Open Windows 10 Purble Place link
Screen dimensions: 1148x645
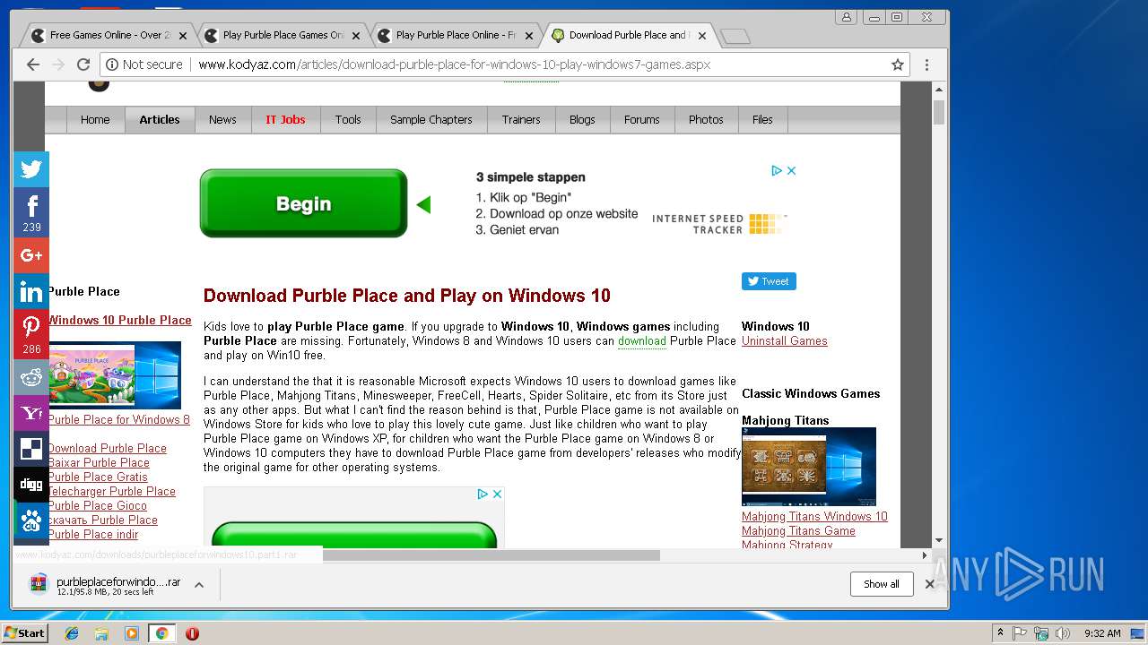coord(119,320)
